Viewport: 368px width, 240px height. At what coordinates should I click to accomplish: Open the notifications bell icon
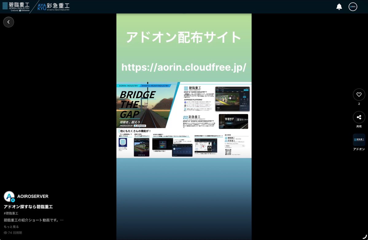(339, 6)
